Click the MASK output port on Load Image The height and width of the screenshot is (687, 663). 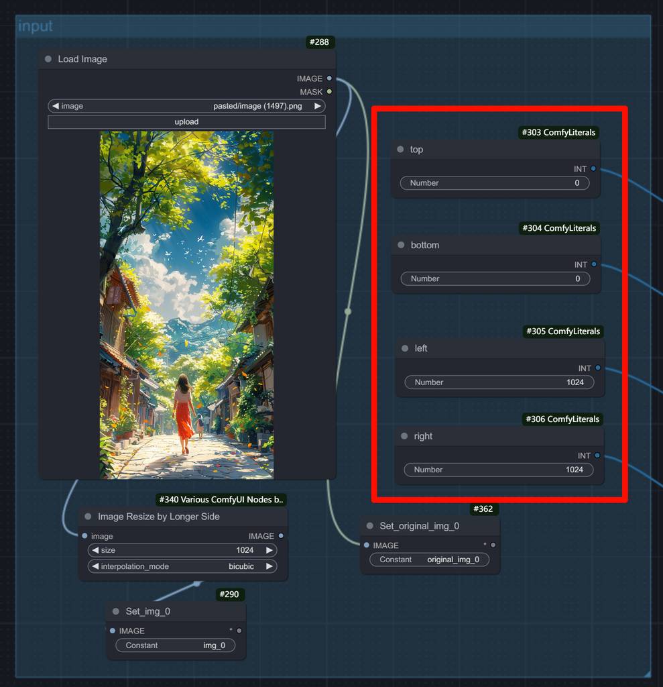pos(329,92)
